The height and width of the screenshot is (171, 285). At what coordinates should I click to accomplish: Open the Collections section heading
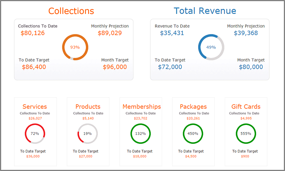71,11
